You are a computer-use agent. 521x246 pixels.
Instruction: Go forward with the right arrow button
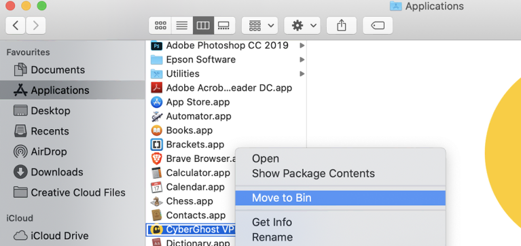tap(35, 26)
